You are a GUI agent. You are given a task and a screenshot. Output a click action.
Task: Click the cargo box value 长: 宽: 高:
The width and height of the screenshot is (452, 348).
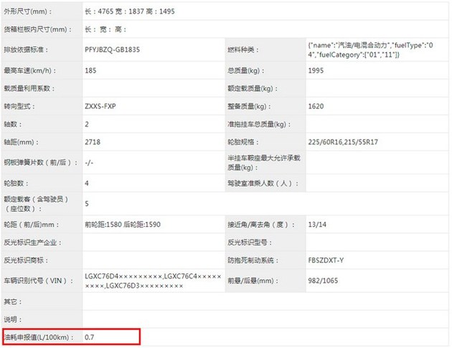tap(105, 29)
